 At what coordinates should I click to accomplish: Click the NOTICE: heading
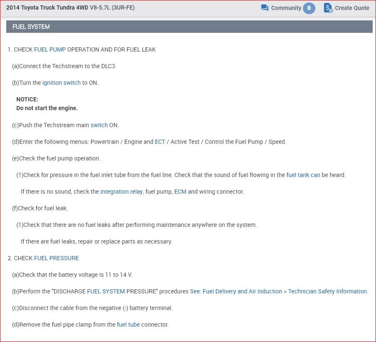point(27,100)
